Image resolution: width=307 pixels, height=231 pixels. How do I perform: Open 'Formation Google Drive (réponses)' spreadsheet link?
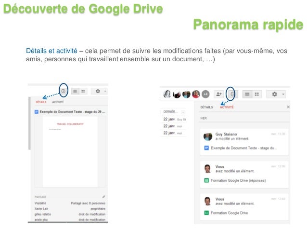[x=238, y=180]
